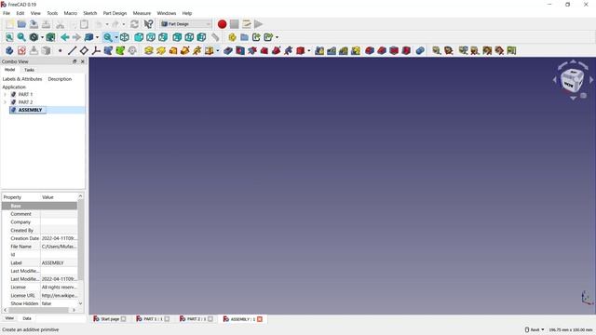Select the Fillet tool
596x335 pixels.
click(x=370, y=50)
